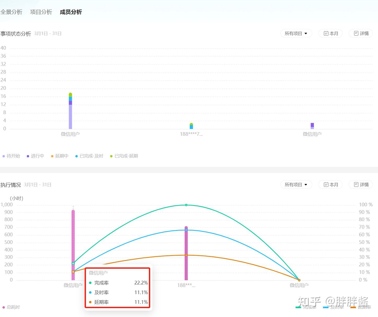Open 详情 in 执行情况 section

coord(361,185)
